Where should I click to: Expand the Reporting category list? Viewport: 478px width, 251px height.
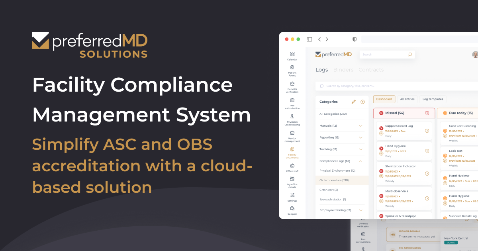[x=360, y=137]
